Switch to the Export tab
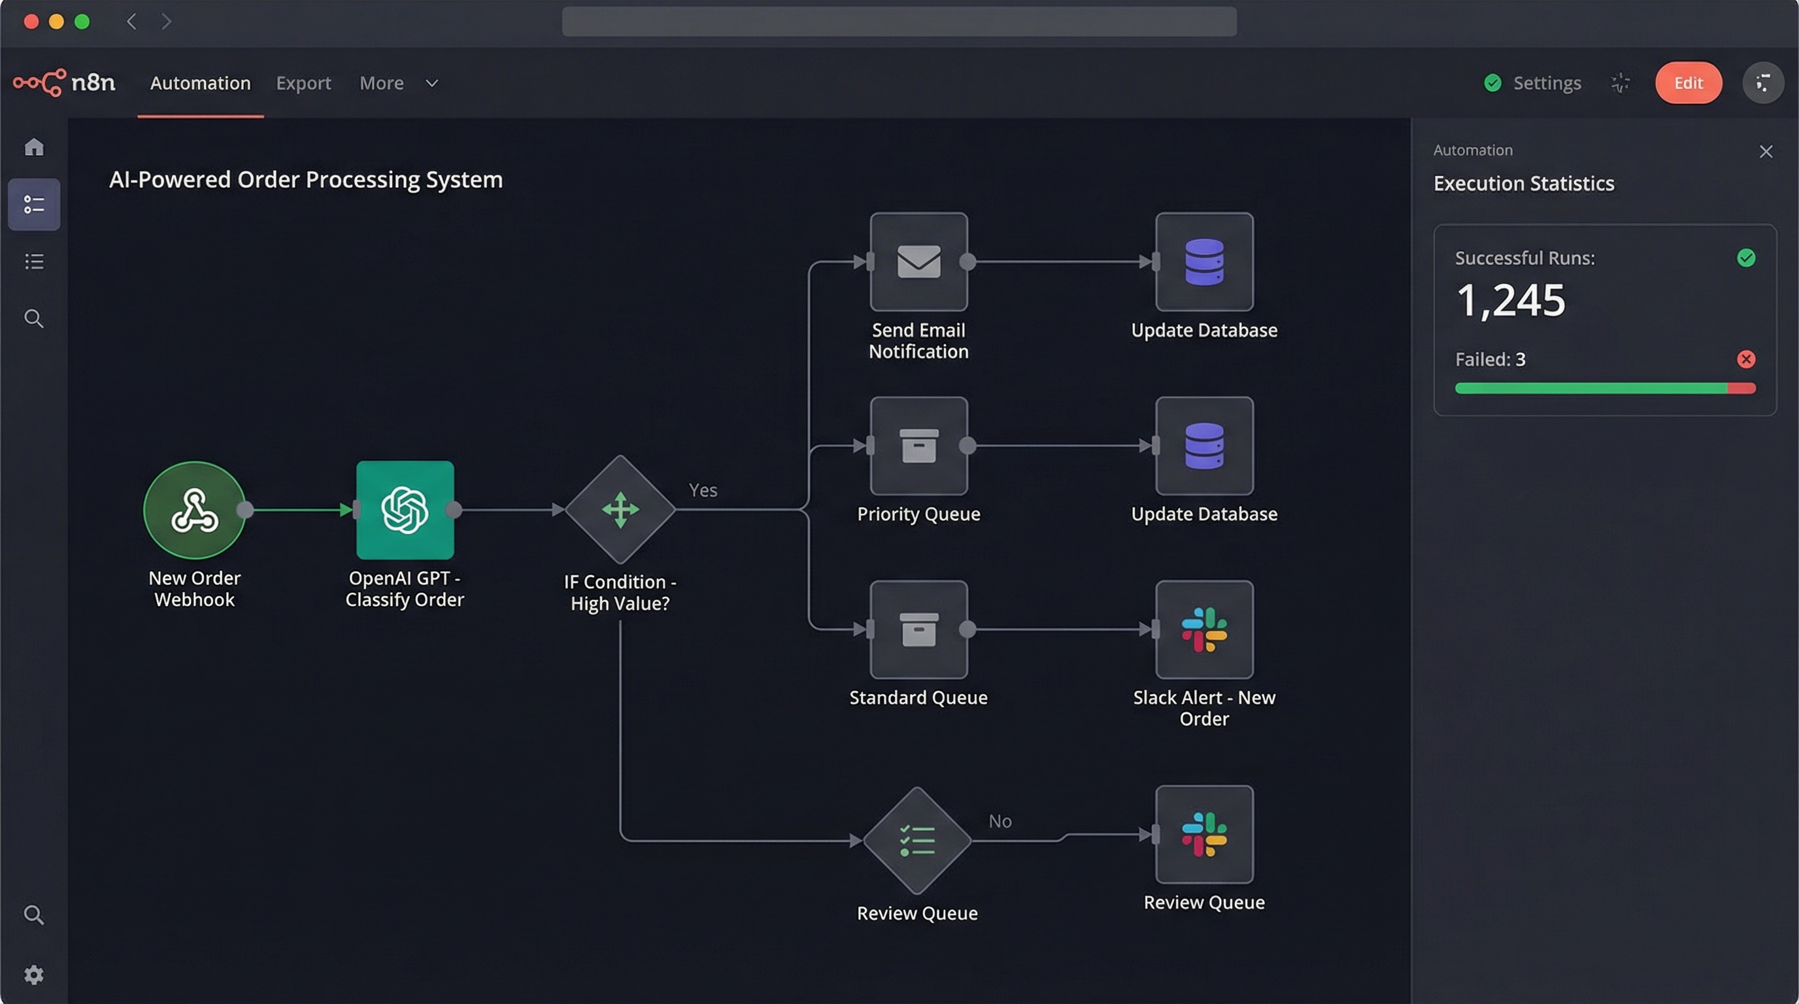Screen dimensions: 1799x1004 [x=304, y=83]
